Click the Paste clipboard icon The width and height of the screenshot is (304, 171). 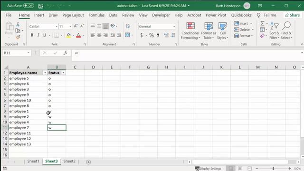pyautogui.click(x=9, y=27)
